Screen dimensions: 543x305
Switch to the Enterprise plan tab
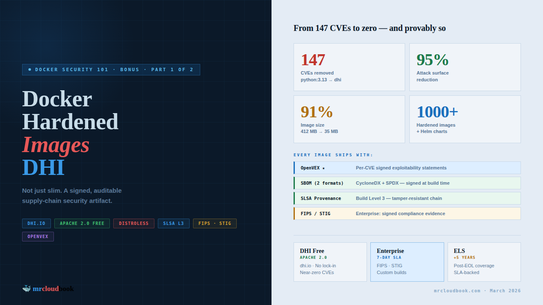[x=407, y=262]
